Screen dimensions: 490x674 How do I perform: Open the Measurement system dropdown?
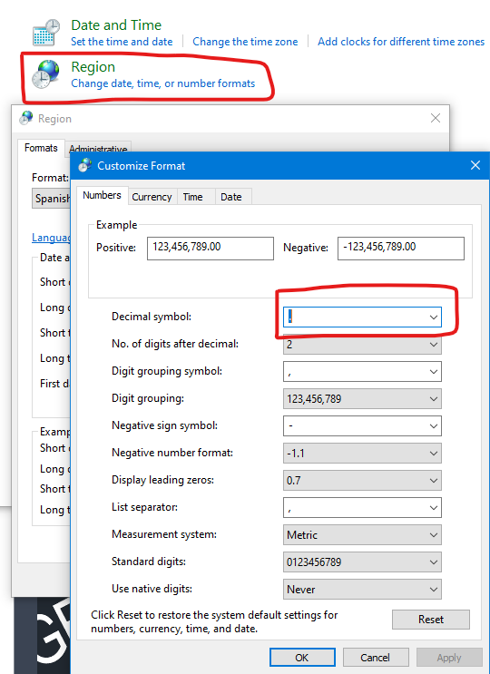(362, 534)
